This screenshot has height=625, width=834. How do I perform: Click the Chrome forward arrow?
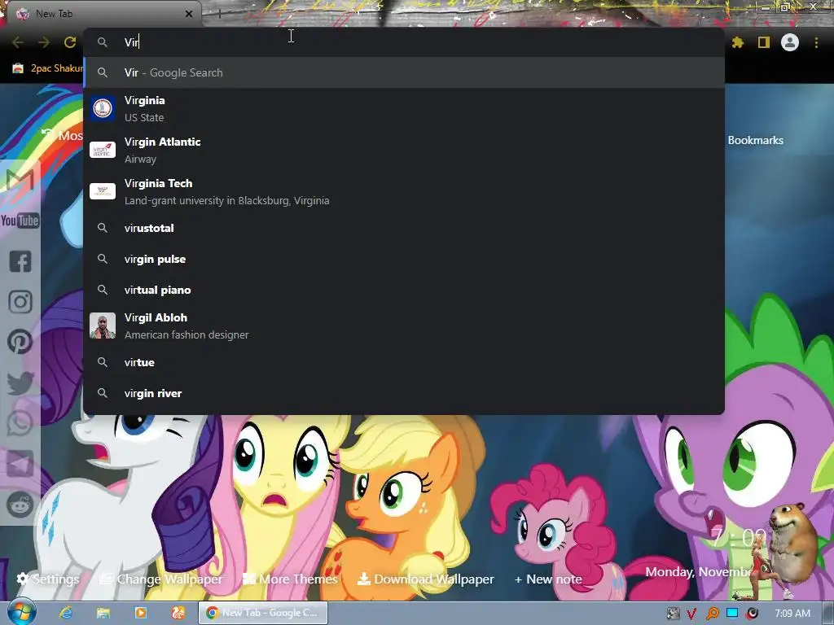point(44,42)
